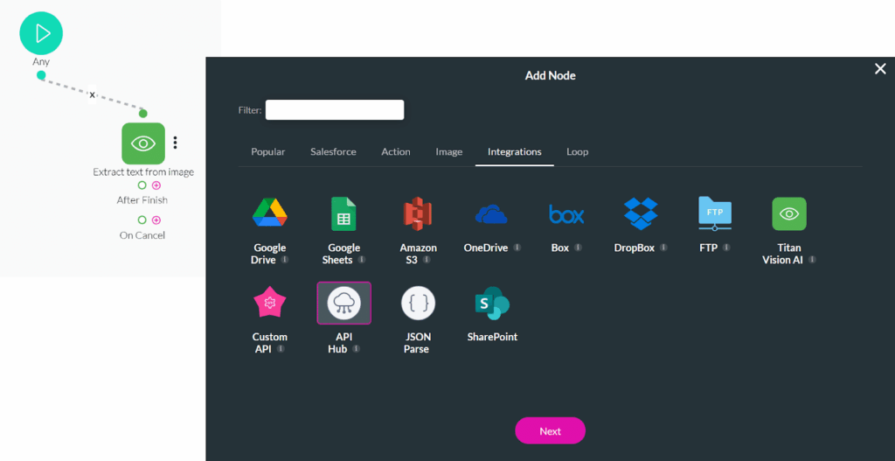Show info for Box
This screenshot has width=895, height=461.
tap(578, 248)
